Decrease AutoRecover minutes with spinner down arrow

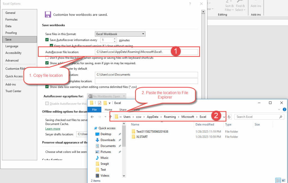point(115,41)
